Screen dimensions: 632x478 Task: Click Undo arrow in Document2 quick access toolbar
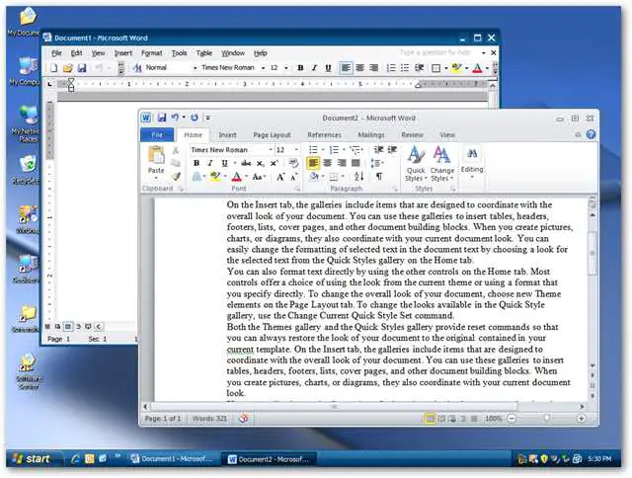[x=175, y=118]
